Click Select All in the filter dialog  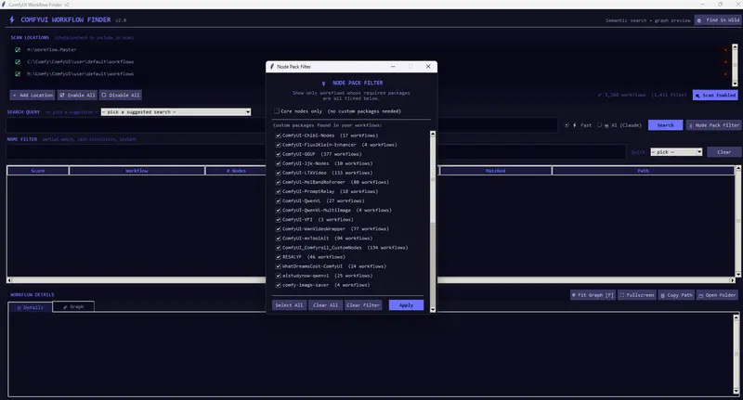tap(289, 305)
